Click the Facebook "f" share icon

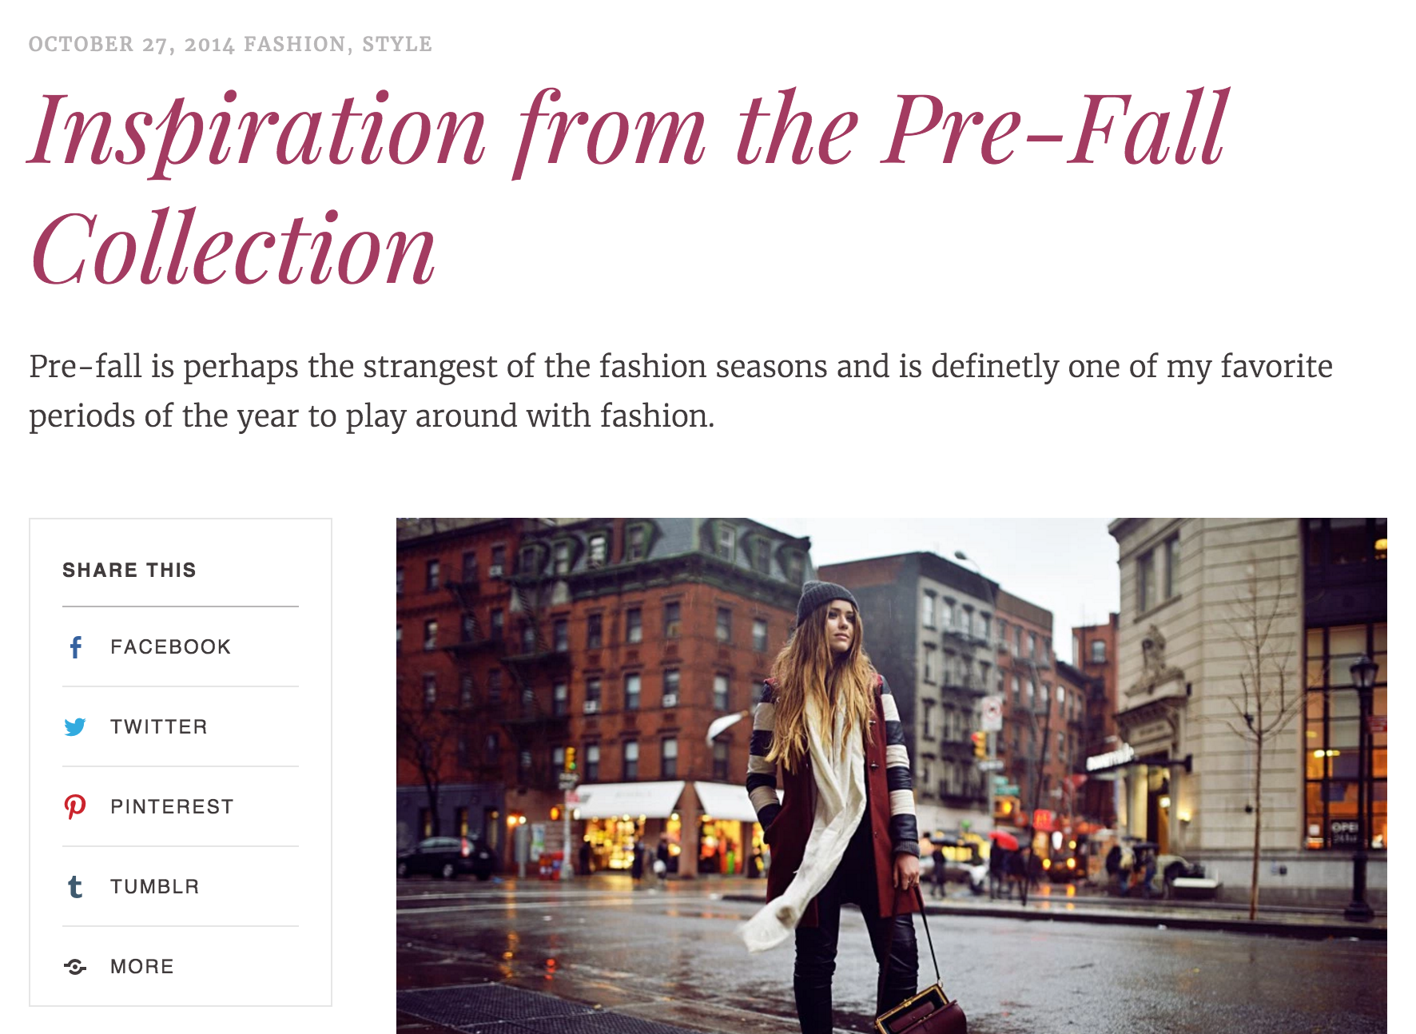coord(76,647)
